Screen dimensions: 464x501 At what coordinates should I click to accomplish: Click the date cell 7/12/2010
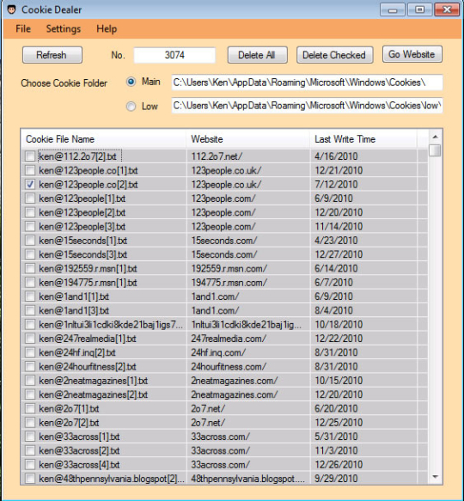pos(336,185)
